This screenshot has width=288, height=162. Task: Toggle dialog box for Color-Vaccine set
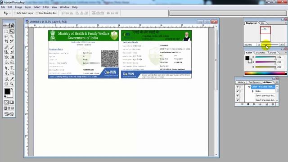(242, 87)
